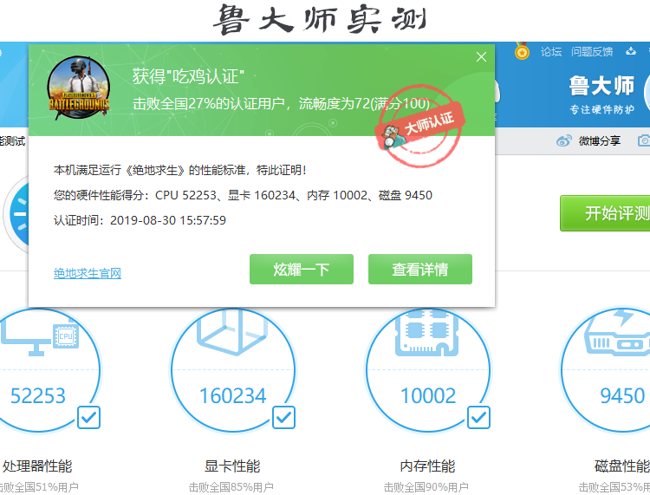650x495 pixels.
Task: Click the gold medal icon in the header
Action: click(x=522, y=51)
